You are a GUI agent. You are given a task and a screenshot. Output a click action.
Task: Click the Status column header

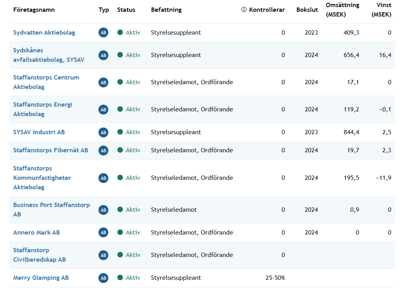coord(126,10)
